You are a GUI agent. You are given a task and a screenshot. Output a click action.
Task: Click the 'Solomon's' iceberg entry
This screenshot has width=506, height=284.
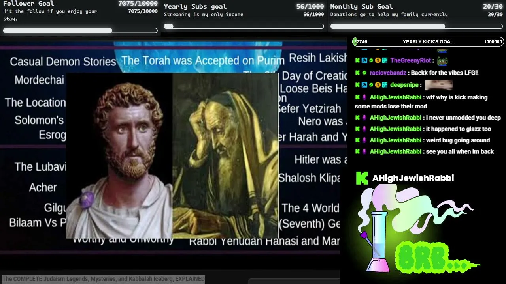pyautogui.click(x=39, y=120)
